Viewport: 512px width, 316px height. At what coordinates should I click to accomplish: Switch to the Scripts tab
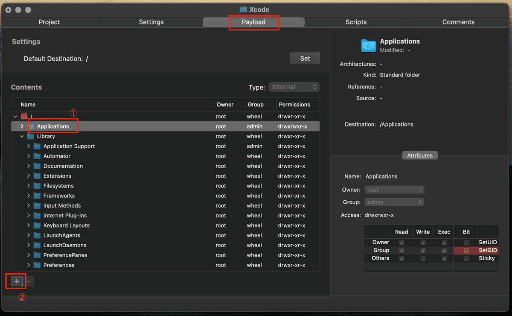click(355, 22)
